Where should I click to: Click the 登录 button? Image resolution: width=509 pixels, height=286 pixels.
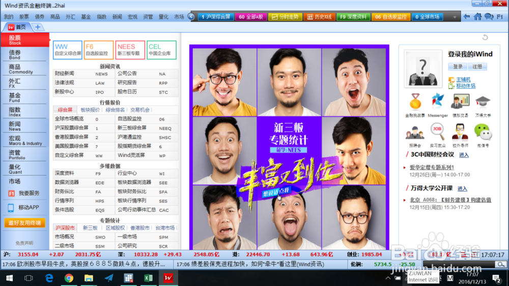[458, 67]
